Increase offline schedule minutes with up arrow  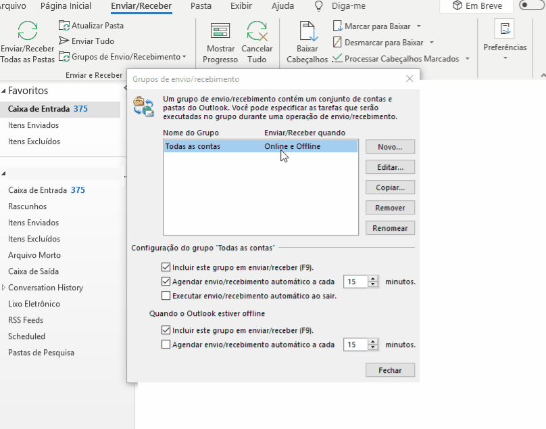click(x=373, y=342)
